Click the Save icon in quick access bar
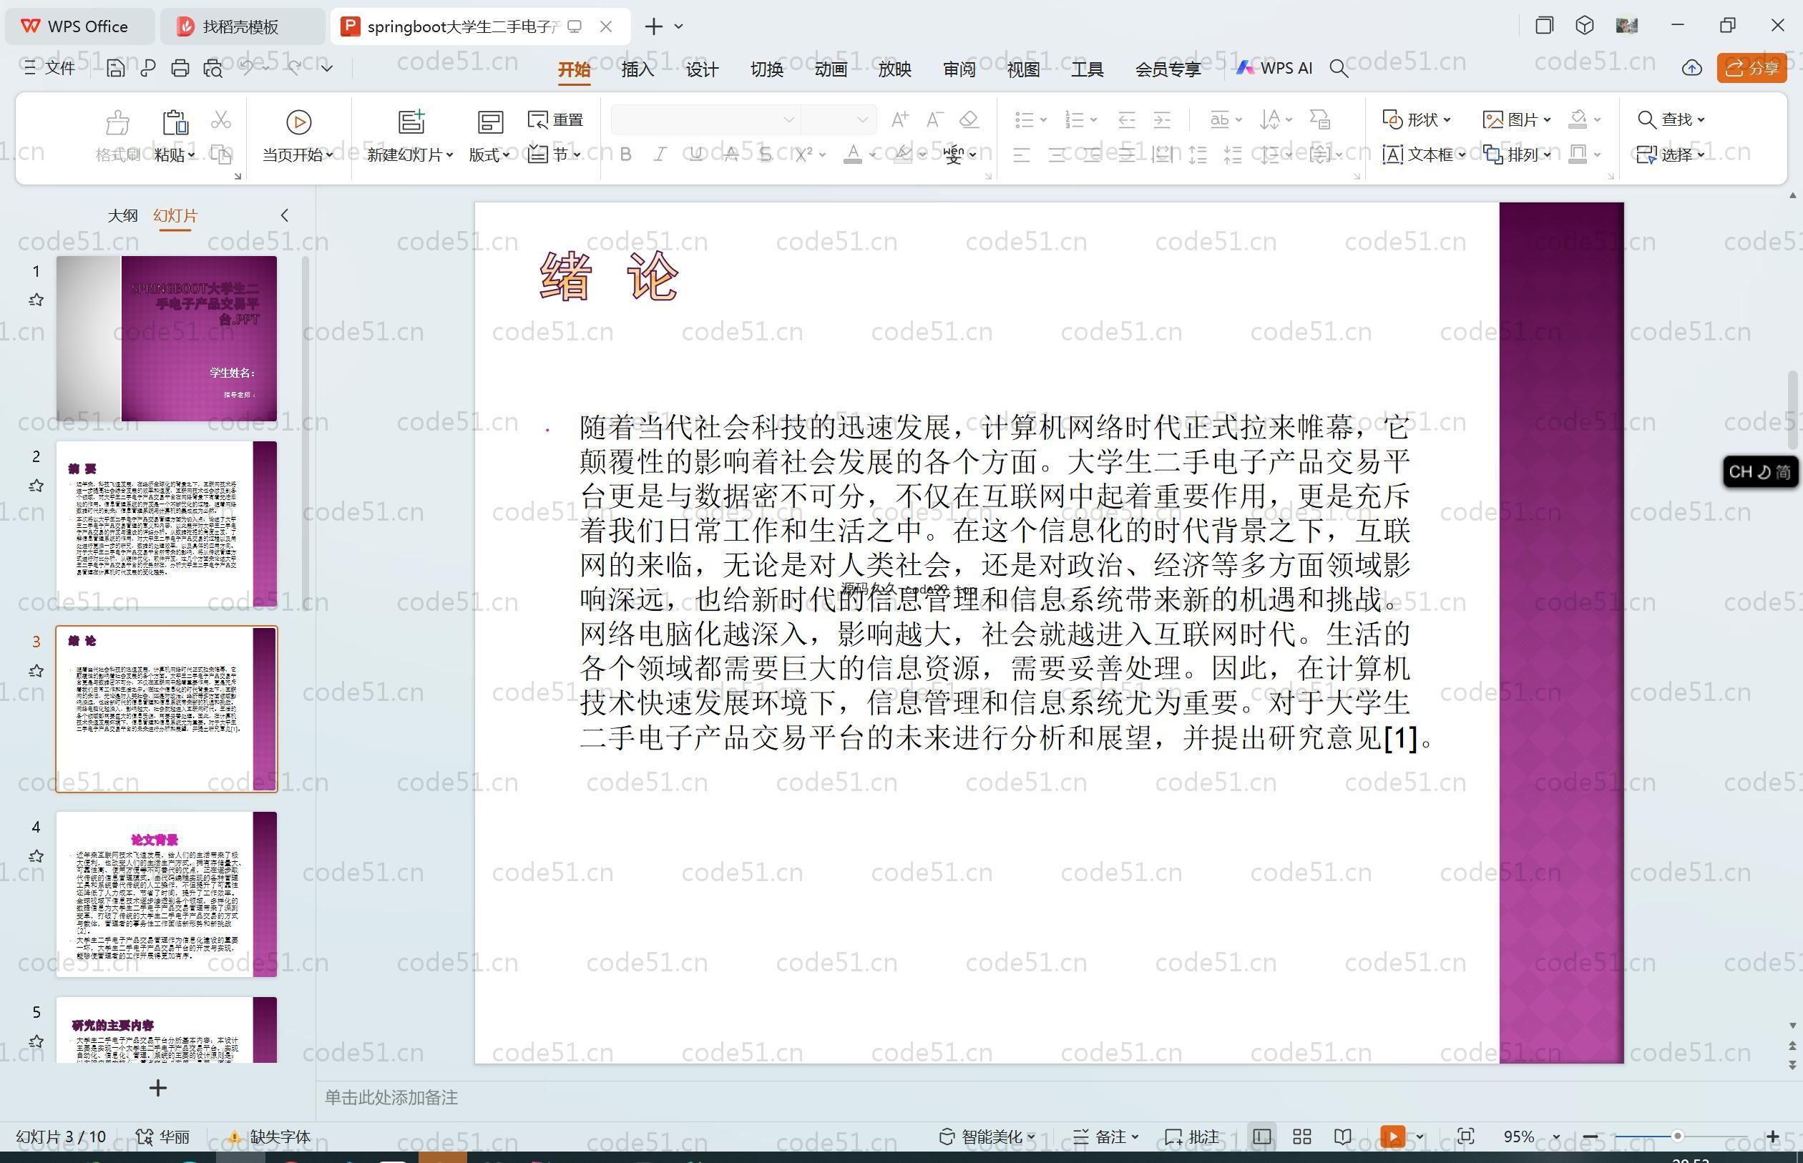This screenshot has height=1163, width=1803. tap(116, 69)
